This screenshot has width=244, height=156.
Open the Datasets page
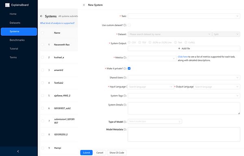(19, 23)
